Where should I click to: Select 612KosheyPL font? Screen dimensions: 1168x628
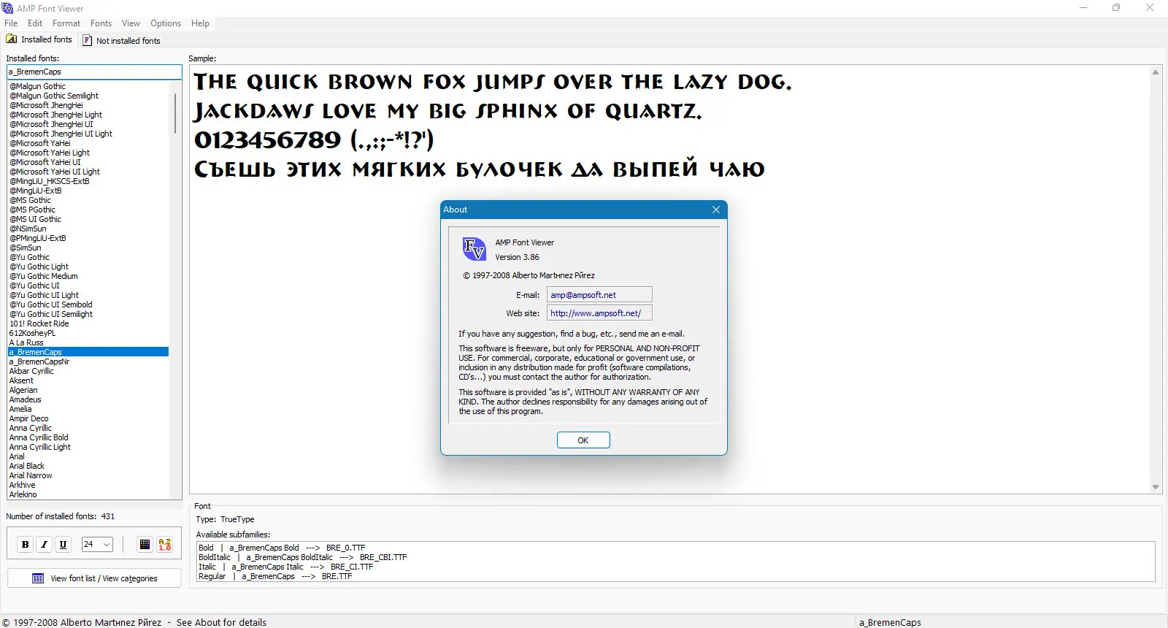(x=88, y=333)
